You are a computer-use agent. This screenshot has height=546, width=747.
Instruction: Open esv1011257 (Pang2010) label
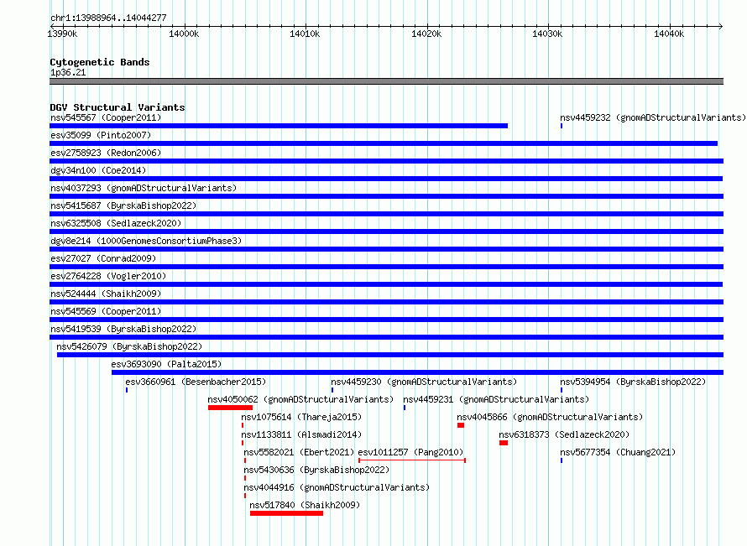tap(410, 452)
